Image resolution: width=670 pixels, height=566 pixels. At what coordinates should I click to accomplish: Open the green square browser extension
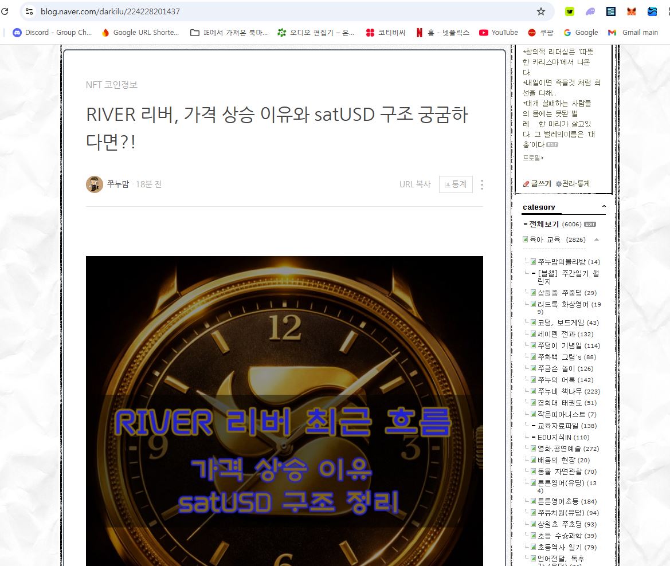pos(570,11)
